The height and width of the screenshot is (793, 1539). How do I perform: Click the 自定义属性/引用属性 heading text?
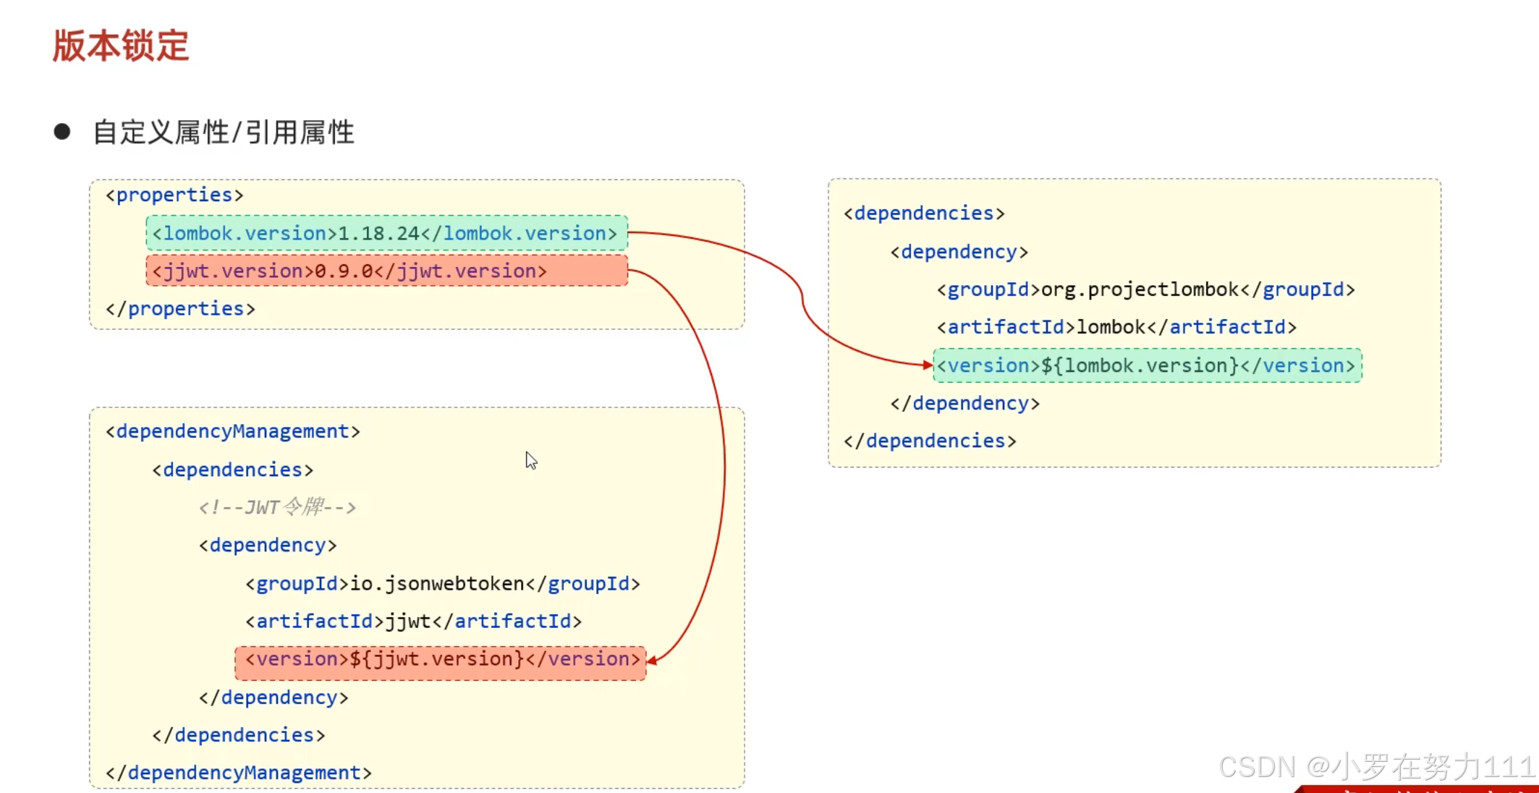[224, 132]
